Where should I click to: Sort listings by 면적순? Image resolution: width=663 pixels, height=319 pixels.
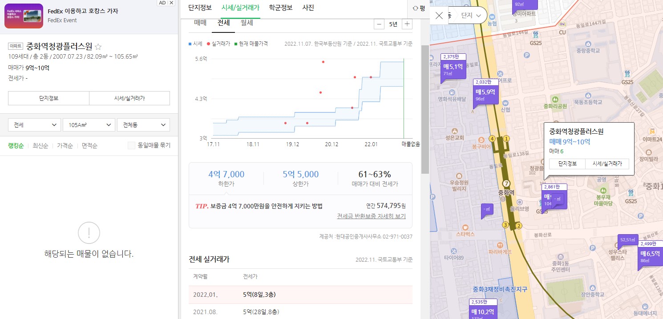click(x=89, y=146)
